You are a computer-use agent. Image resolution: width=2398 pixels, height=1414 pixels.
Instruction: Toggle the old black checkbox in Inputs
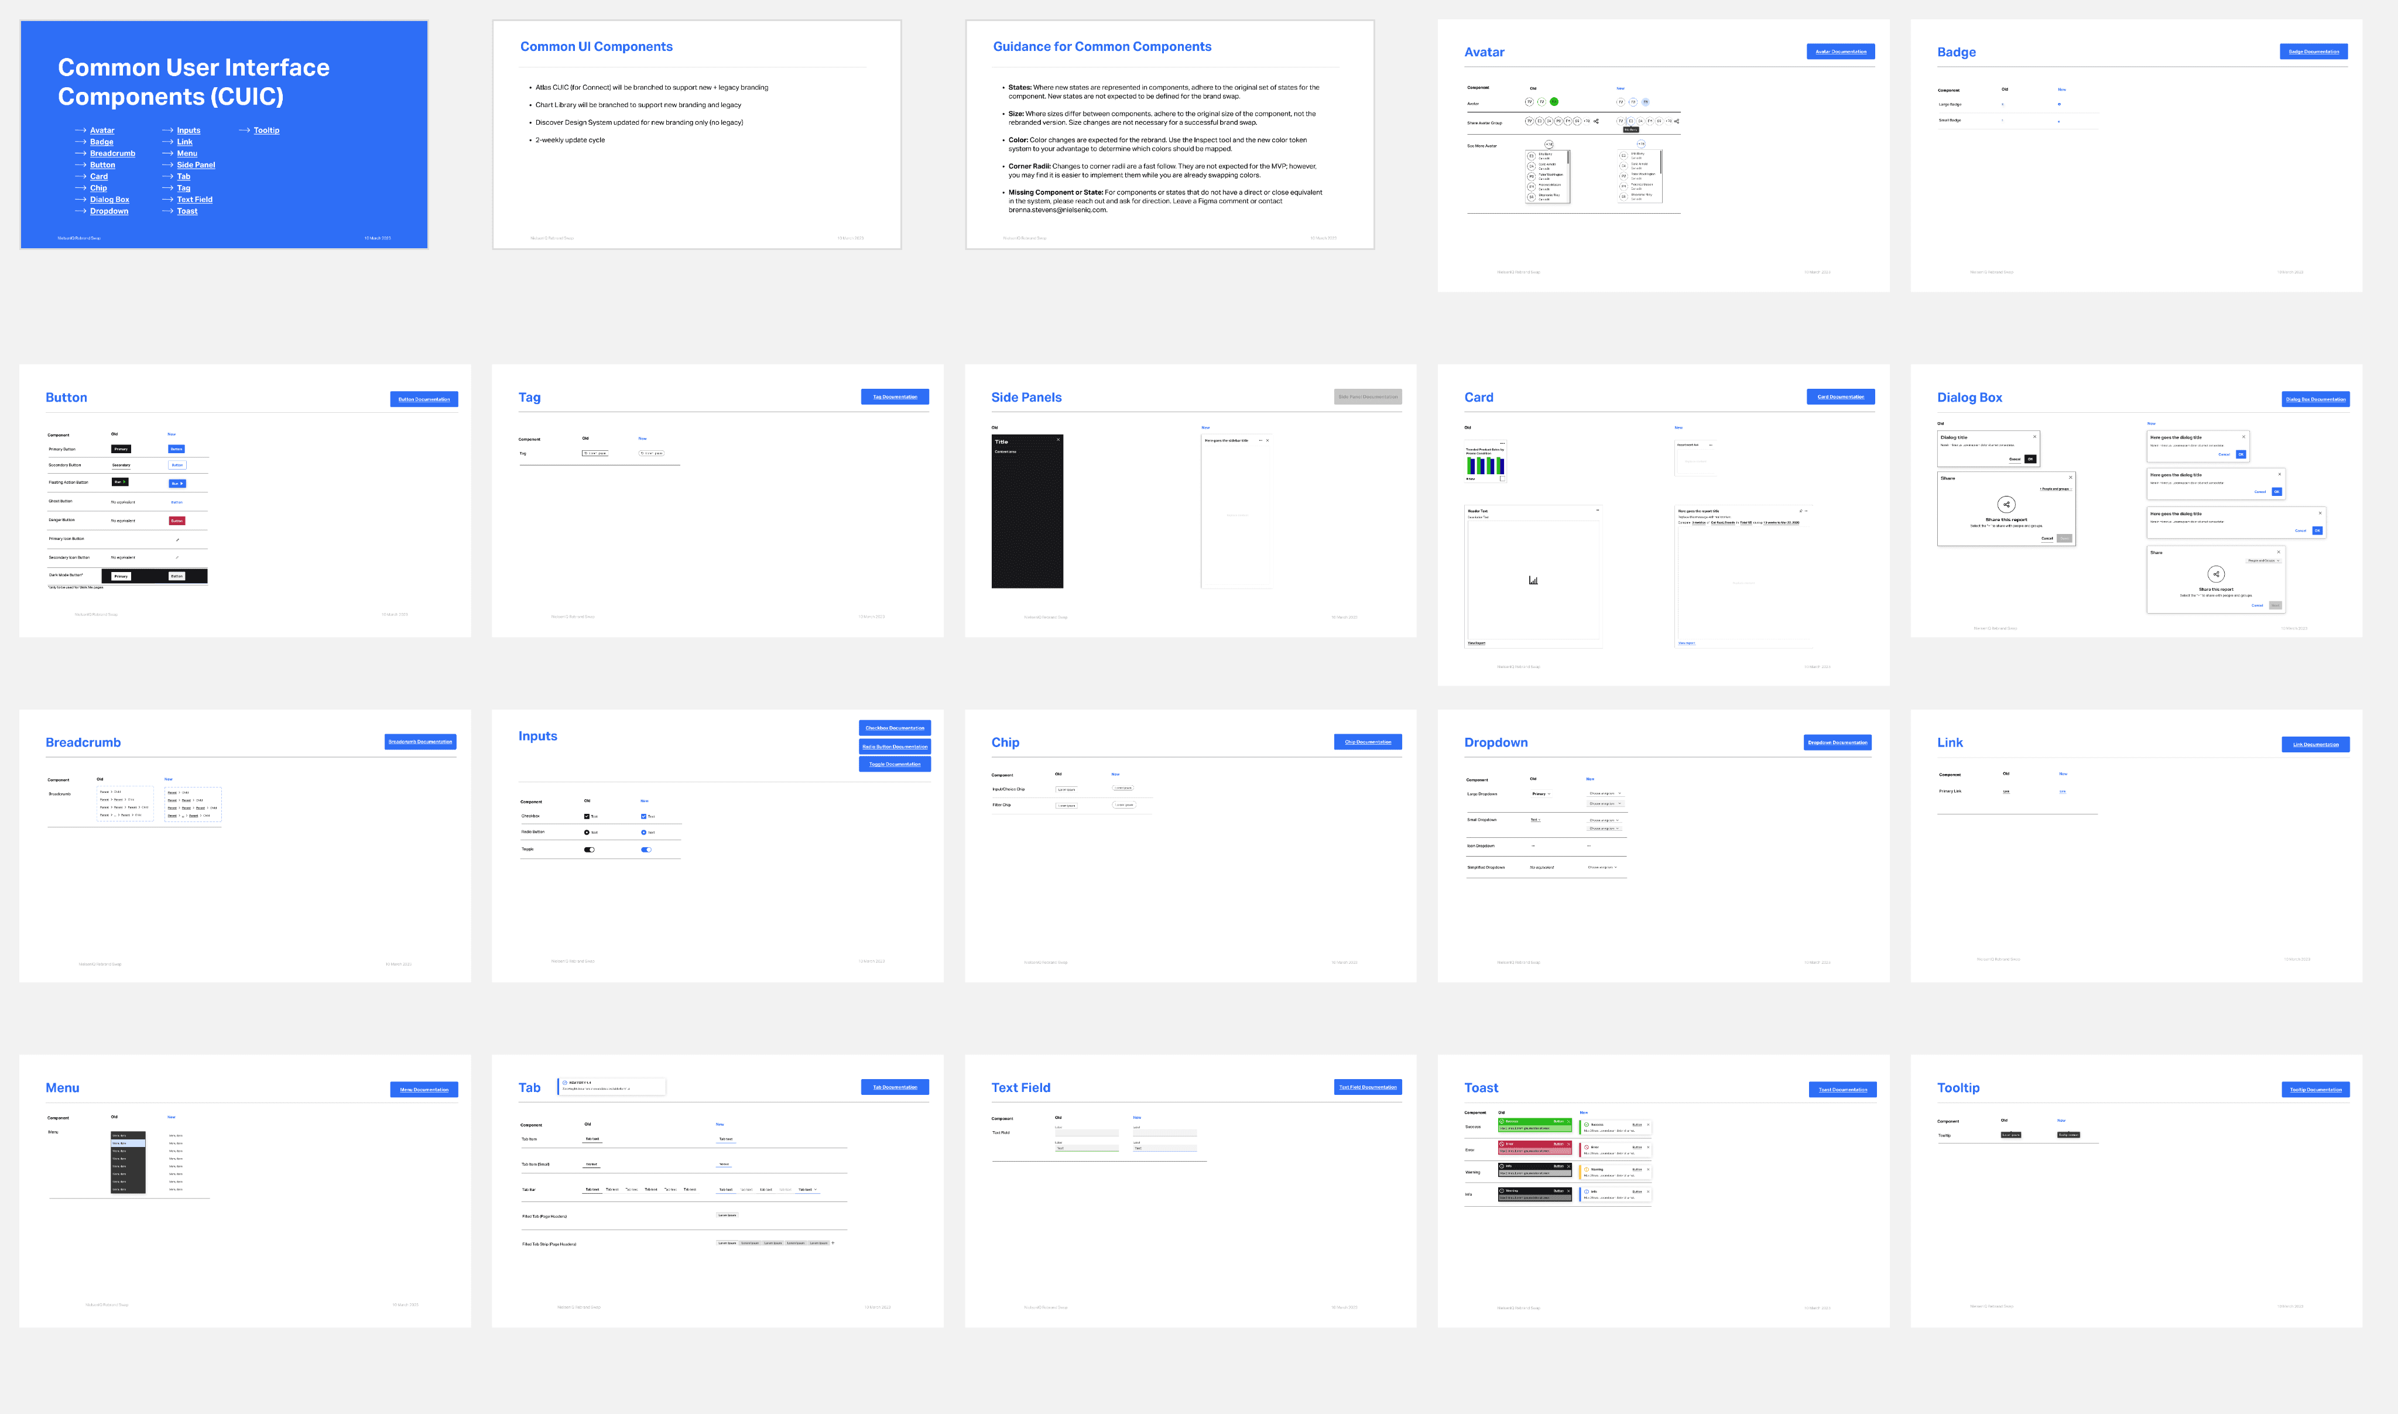[x=586, y=817]
